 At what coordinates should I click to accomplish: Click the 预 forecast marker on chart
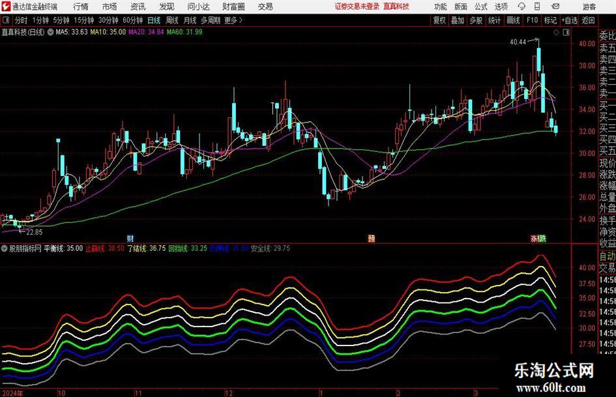click(372, 238)
